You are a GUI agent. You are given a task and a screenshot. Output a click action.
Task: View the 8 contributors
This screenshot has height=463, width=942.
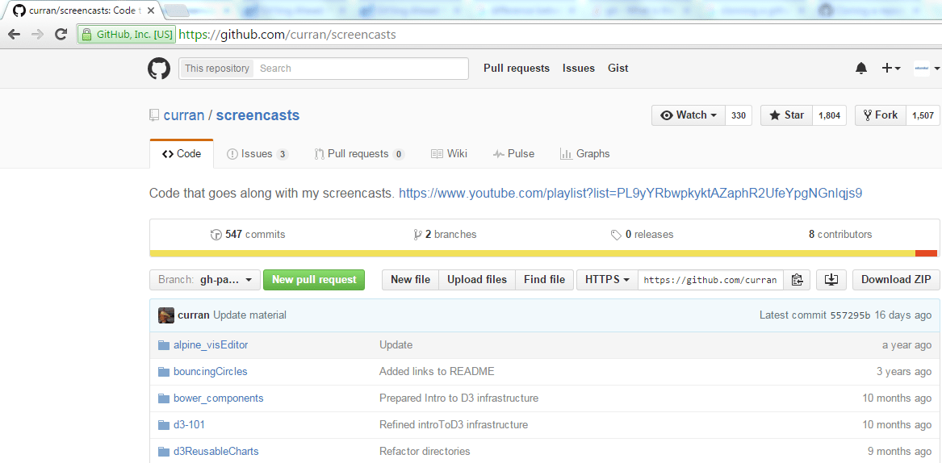point(840,234)
